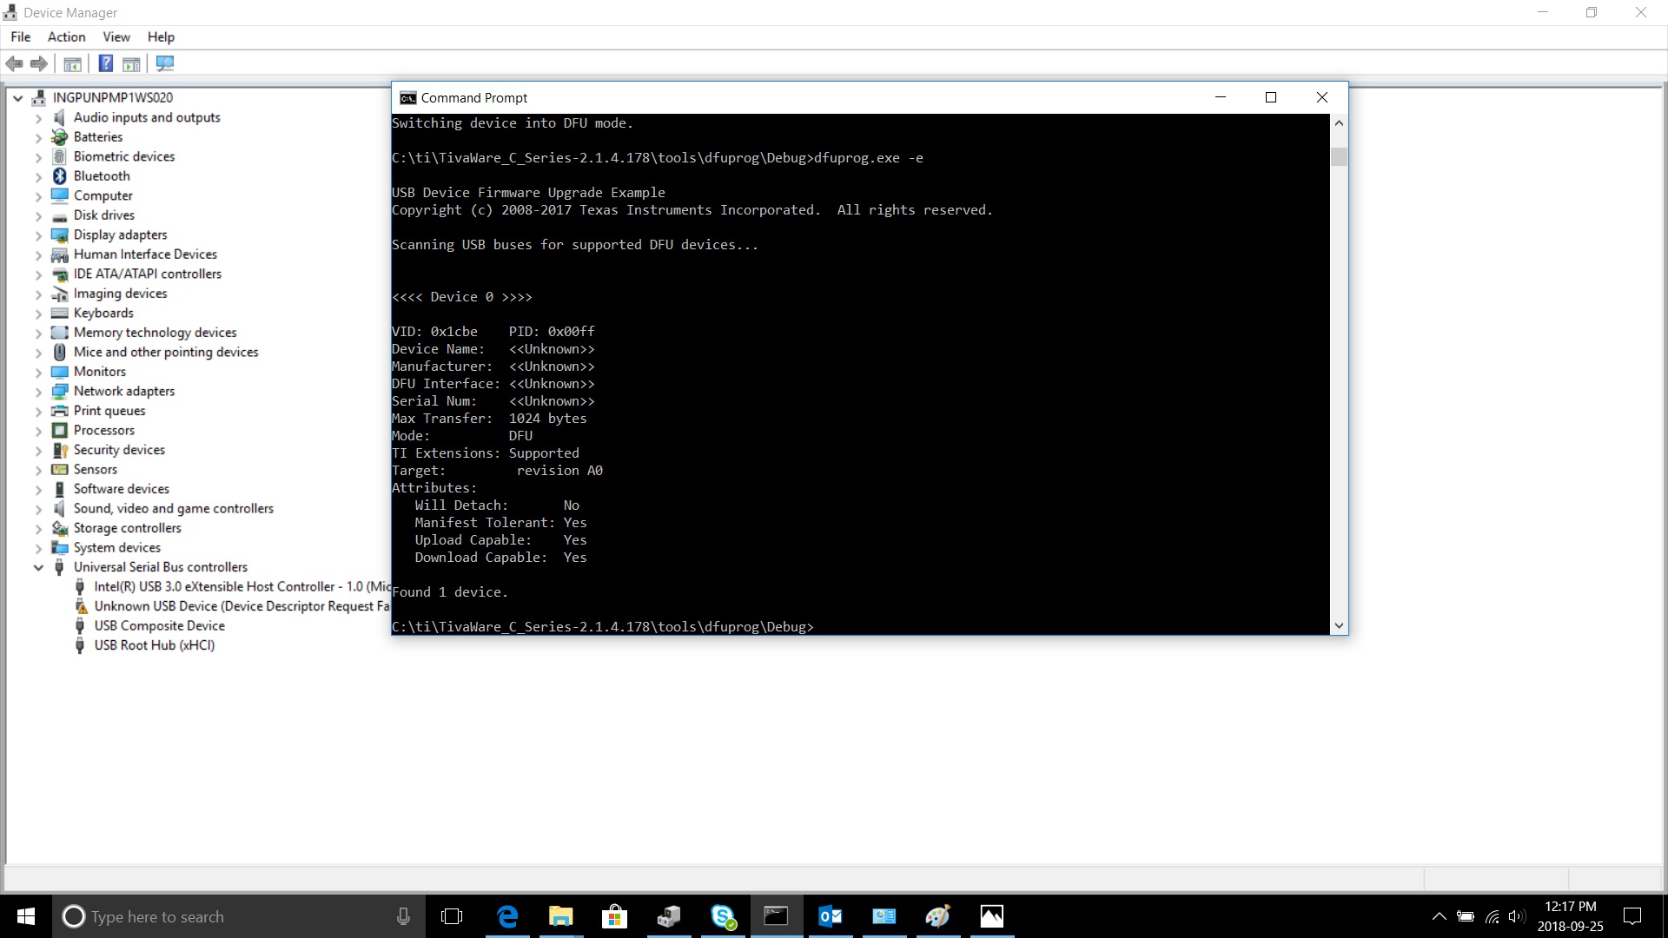Select the Unknown USB Device warning icon

coord(80,606)
